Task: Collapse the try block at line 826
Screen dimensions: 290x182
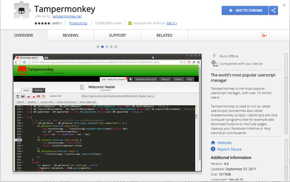Action: (x=22, y=117)
